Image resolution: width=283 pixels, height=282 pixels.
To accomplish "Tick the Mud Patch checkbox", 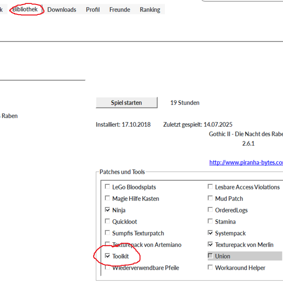I will [210, 198].
